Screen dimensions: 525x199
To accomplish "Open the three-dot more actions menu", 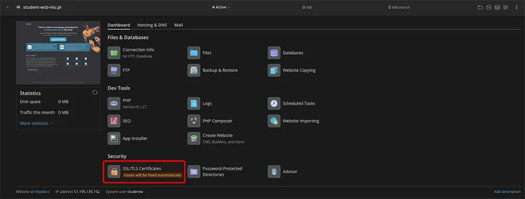I will 516,7.
